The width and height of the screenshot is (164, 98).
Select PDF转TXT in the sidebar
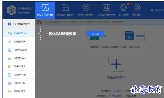tap(19, 91)
